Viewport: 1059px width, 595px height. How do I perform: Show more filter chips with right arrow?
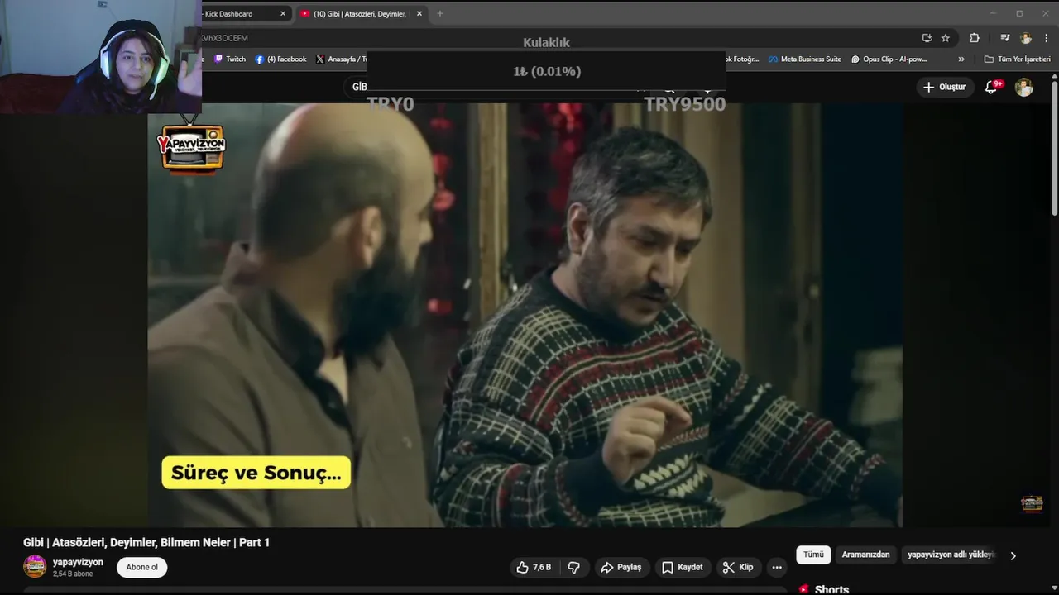[1013, 555]
